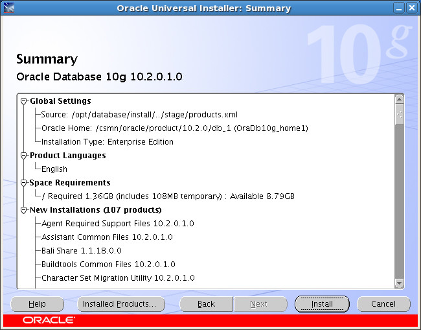This screenshot has height=330, width=421.
Task: Select Agent Required Support Files 10.2.0.1.0
Action: pyautogui.click(x=118, y=224)
